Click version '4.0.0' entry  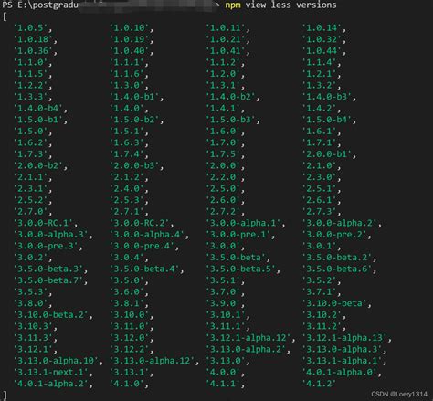(223, 372)
